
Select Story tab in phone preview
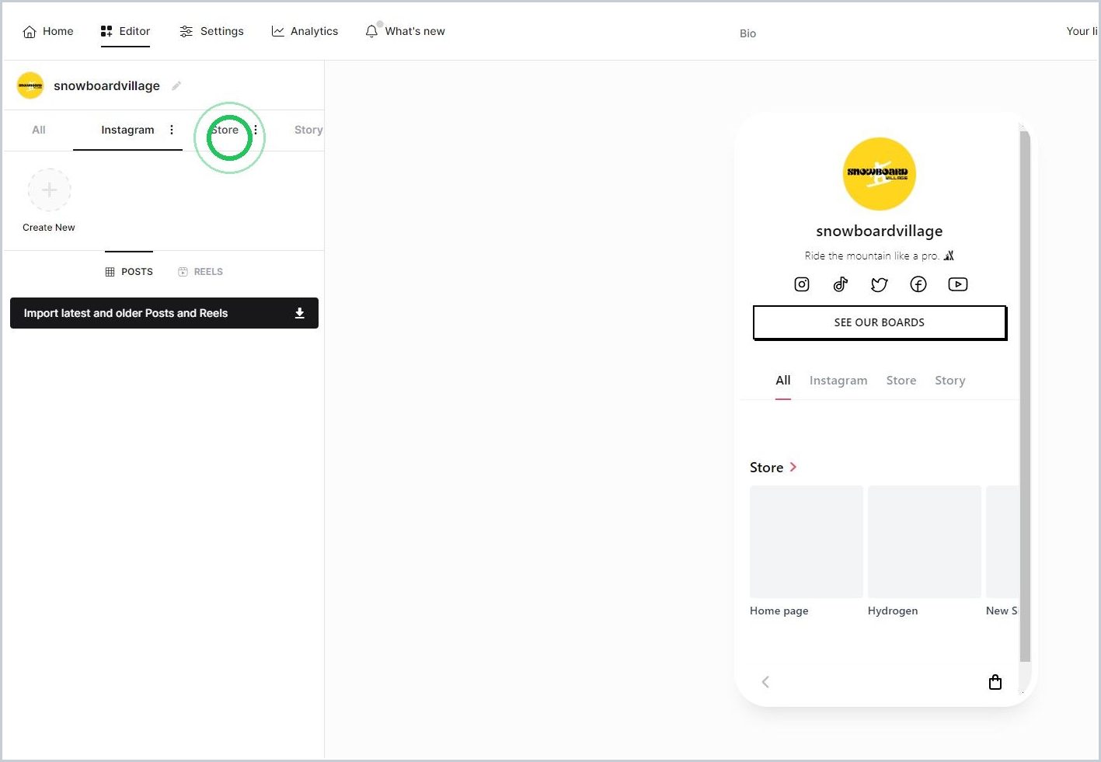[950, 381]
